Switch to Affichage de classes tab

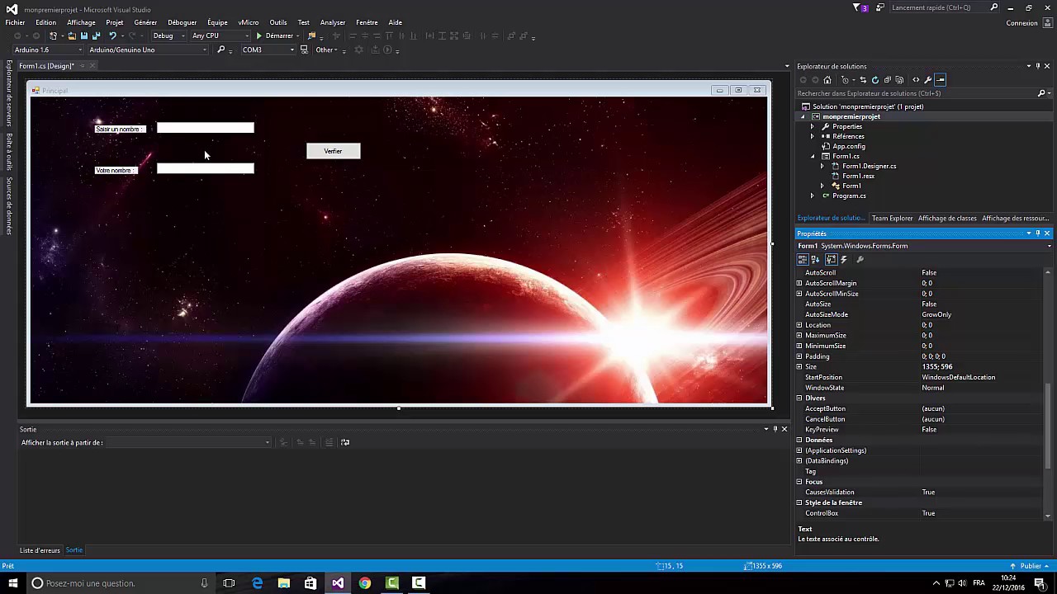[947, 219]
